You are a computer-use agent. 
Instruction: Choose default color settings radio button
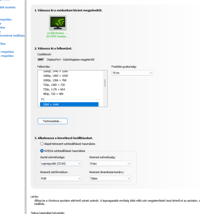[42, 144]
